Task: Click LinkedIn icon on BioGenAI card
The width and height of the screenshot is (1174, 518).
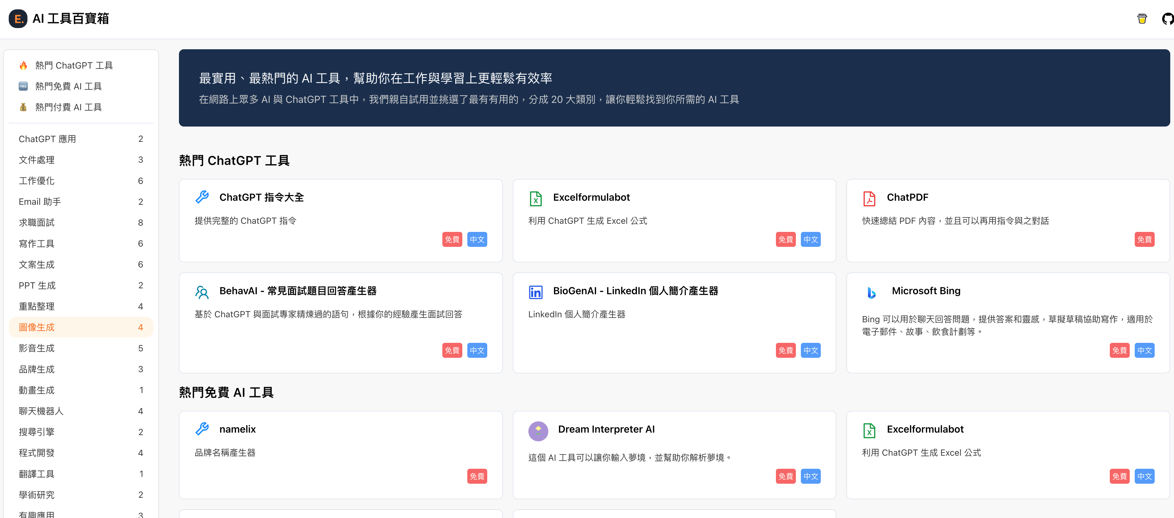Action: pyautogui.click(x=536, y=292)
